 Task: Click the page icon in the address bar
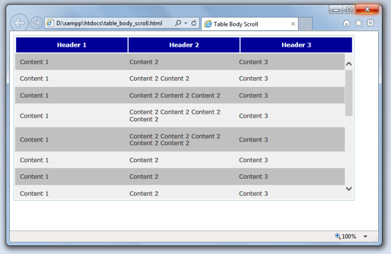pos(50,23)
